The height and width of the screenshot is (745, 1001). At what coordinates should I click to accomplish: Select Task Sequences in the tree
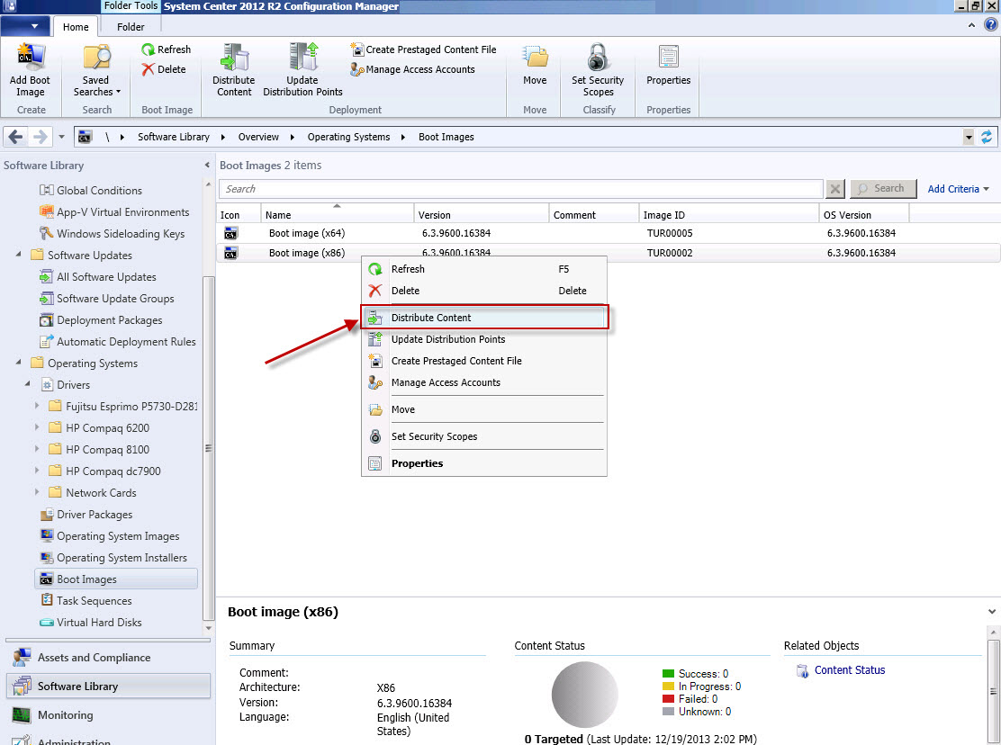86,601
